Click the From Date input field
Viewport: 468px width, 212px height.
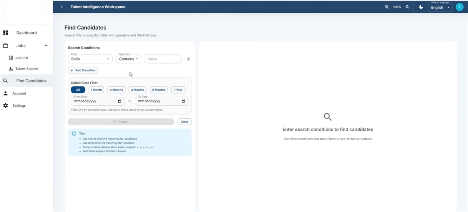98,101
